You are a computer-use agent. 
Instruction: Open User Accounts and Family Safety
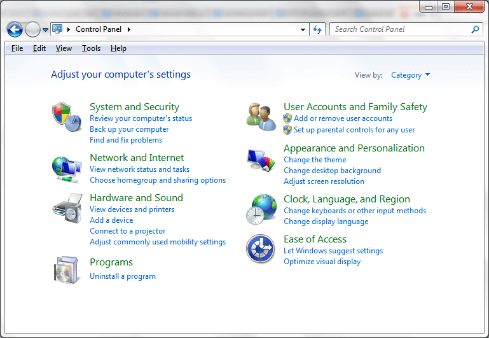coord(355,107)
